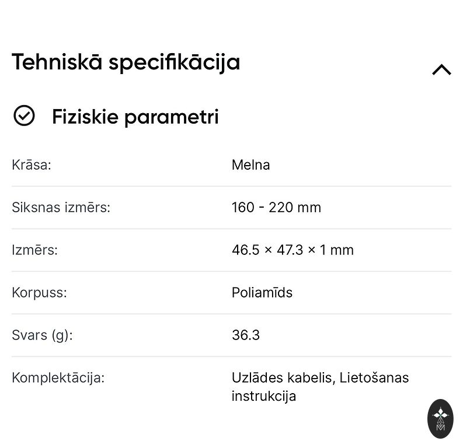Click the divider line below the Svars row
This screenshot has width=463, height=448.
click(x=231, y=356)
